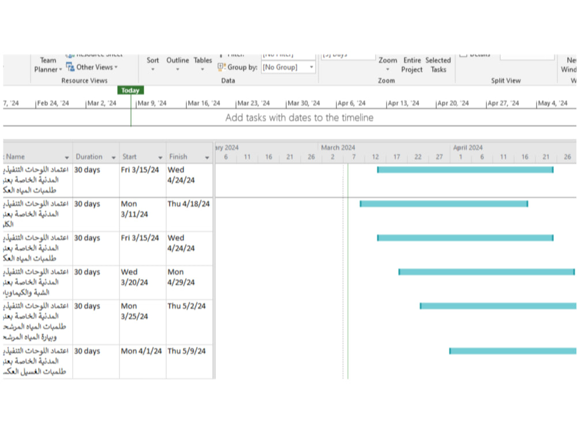
Task: Select Finish cell 'Thu 4/18/24'
Action: point(189,214)
